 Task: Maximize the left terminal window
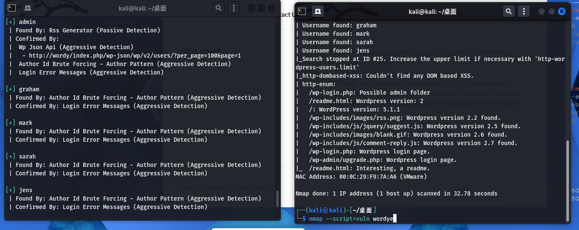click(x=262, y=8)
